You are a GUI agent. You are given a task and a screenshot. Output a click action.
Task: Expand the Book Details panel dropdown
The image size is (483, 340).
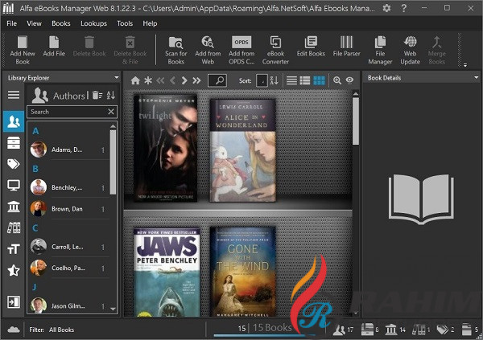(x=477, y=77)
